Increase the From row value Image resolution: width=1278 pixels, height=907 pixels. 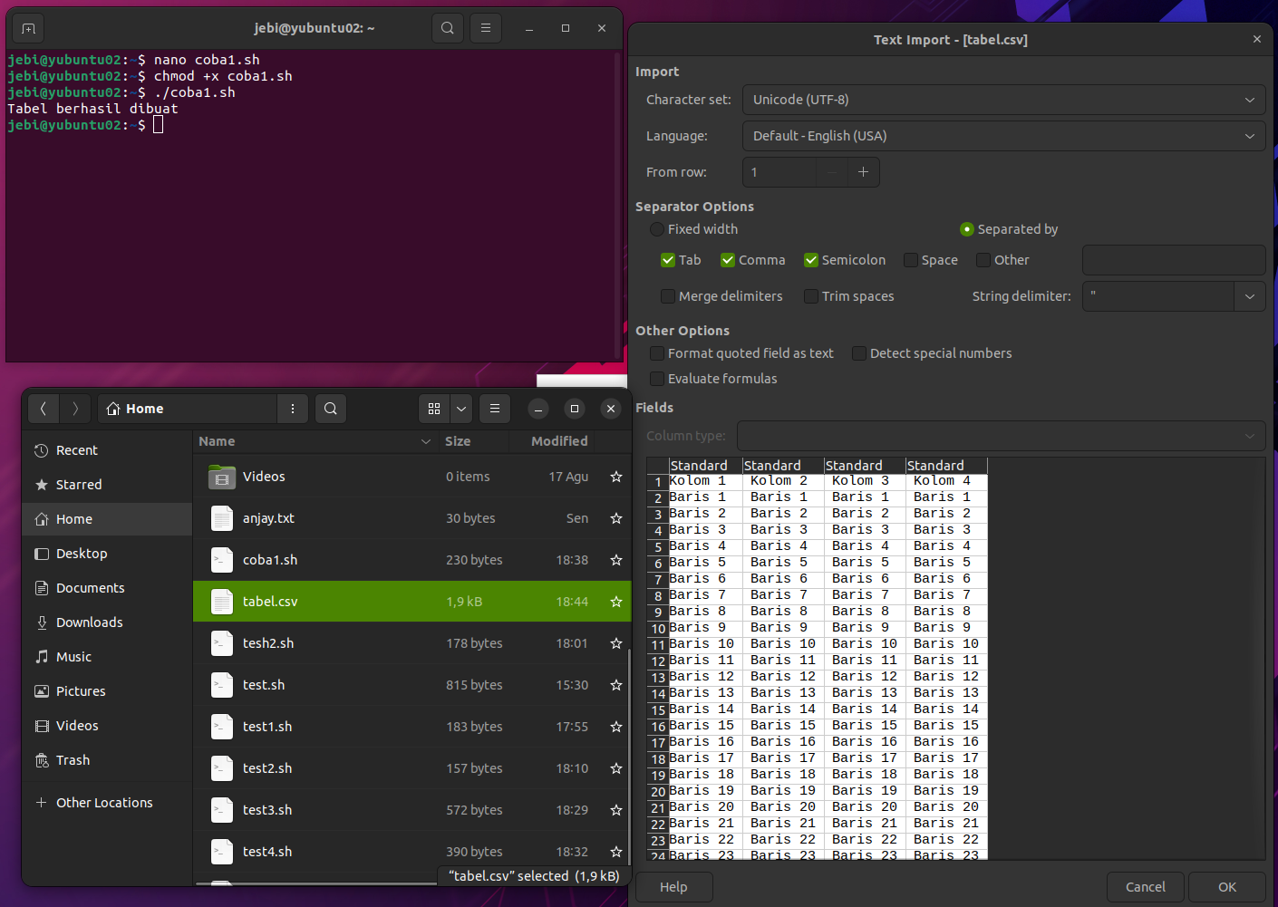pyautogui.click(x=863, y=172)
